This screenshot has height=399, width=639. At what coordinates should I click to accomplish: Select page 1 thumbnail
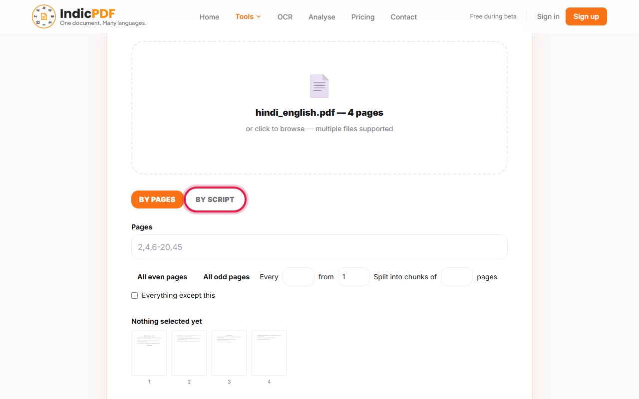(x=149, y=353)
